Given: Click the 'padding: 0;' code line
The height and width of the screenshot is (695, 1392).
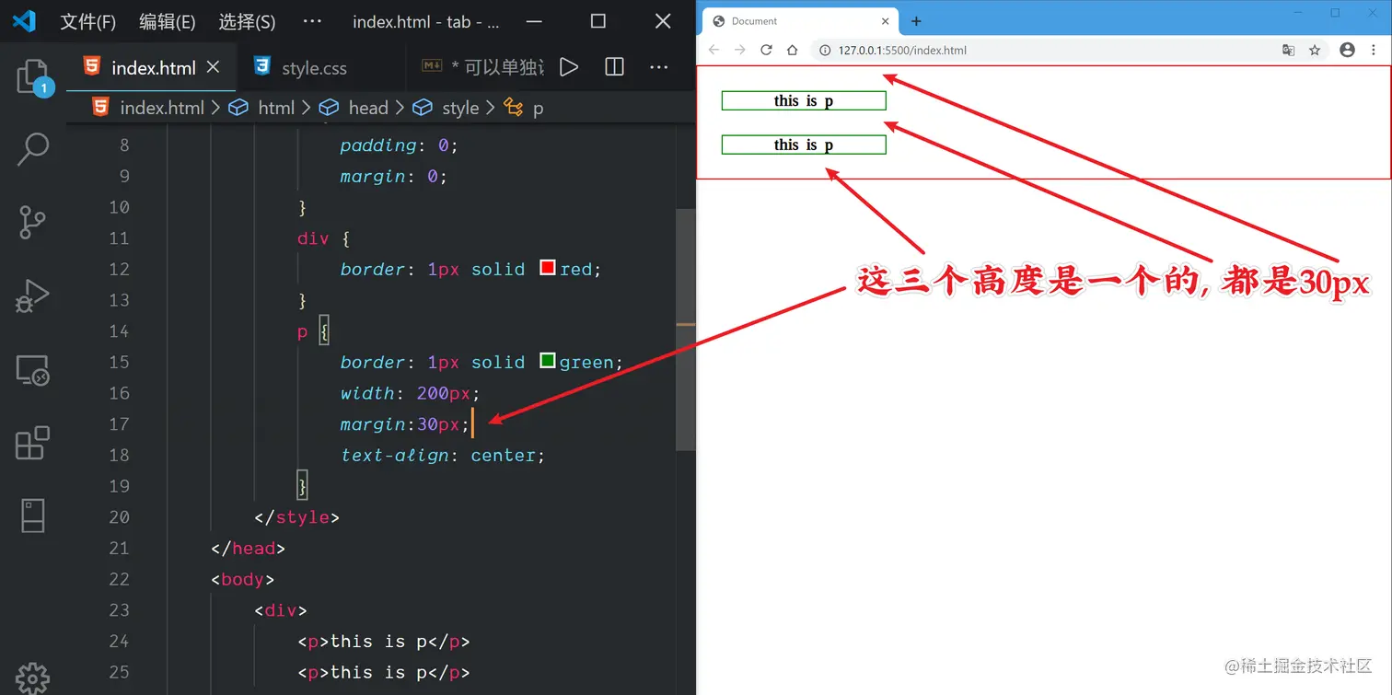Looking at the screenshot, I should point(399,145).
